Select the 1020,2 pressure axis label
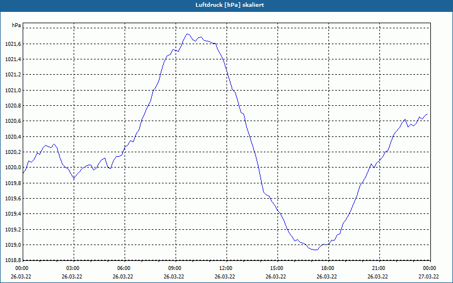Image resolution: width=453 pixels, height=283 pixels. pyautogui.click(x=13, y=152)
